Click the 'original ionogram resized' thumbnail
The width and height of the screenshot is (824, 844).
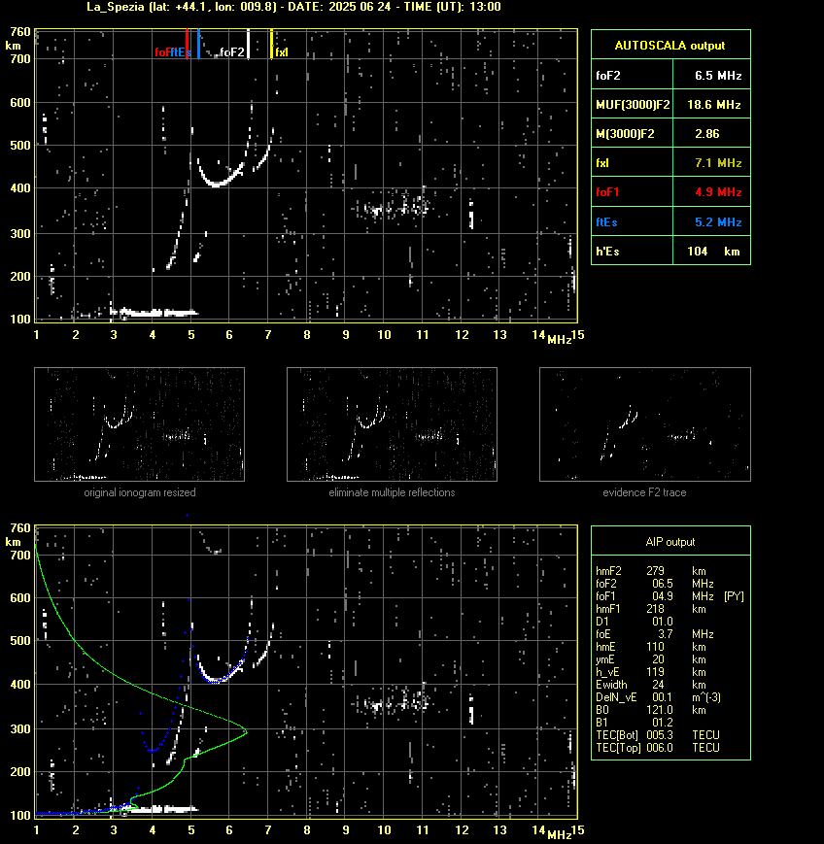tap(140, 424)
